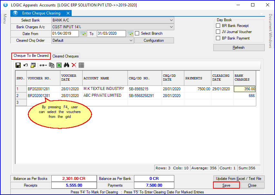The image size is (275, 195).
Task: Click the To date field showing 31/03/2020
Action: coord(111,33)
